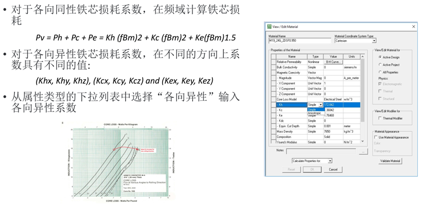Open the Kh Type dropdown arrow
This screenshot has width=421, height=204.
(320, 105)
